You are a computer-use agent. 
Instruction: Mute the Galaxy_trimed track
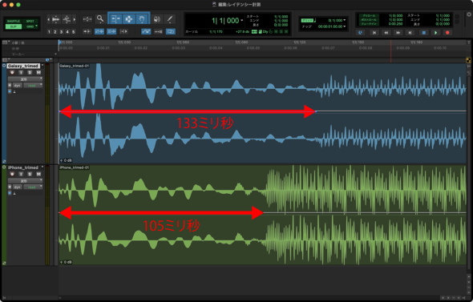[x=38, y=72]
